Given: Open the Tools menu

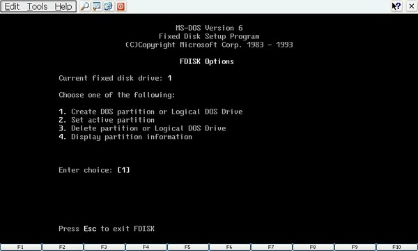Looking at the screenshot, I should click(38, 6).
